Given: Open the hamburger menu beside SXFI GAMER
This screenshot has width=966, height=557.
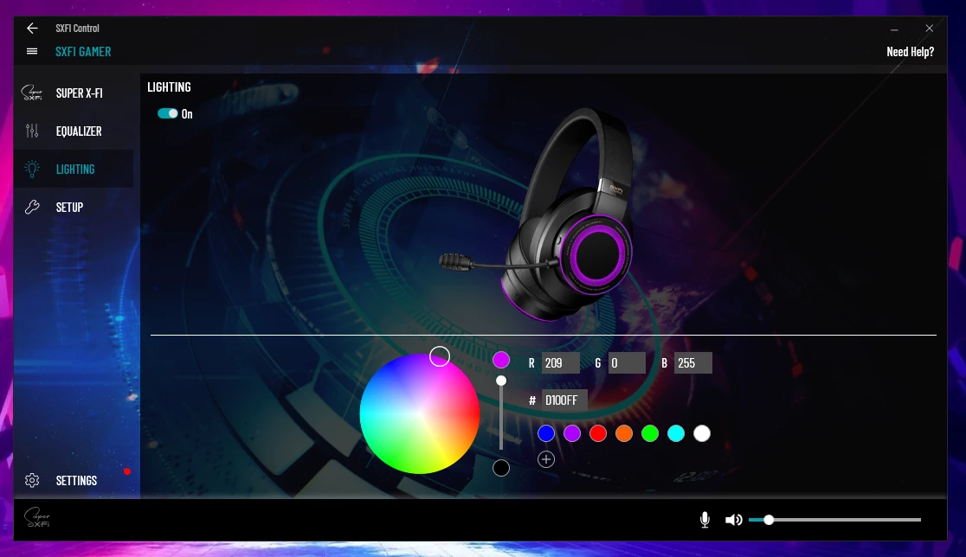Looking at the screenshot, I should tap(32, 52).
